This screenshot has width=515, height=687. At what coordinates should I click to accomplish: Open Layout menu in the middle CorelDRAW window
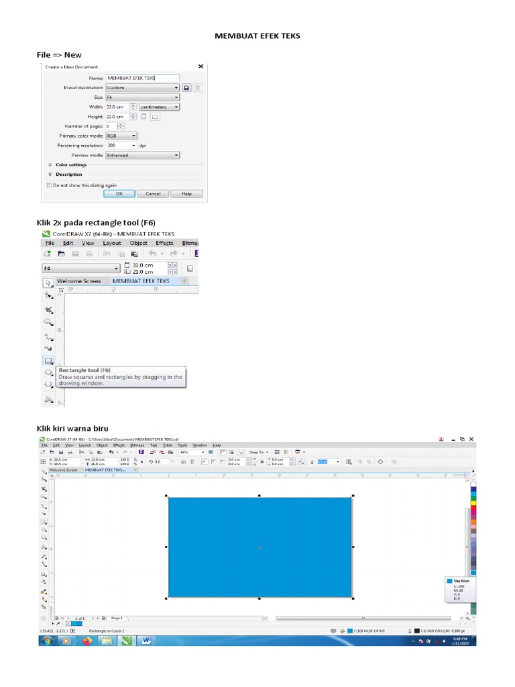coord(112,243)
